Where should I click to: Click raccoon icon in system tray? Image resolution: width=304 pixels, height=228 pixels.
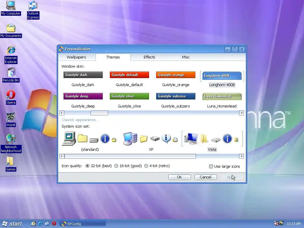coord(281,223)
